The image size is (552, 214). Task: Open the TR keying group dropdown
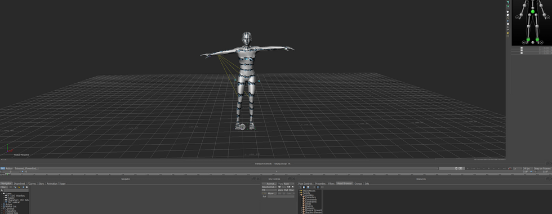coord(269,190)
